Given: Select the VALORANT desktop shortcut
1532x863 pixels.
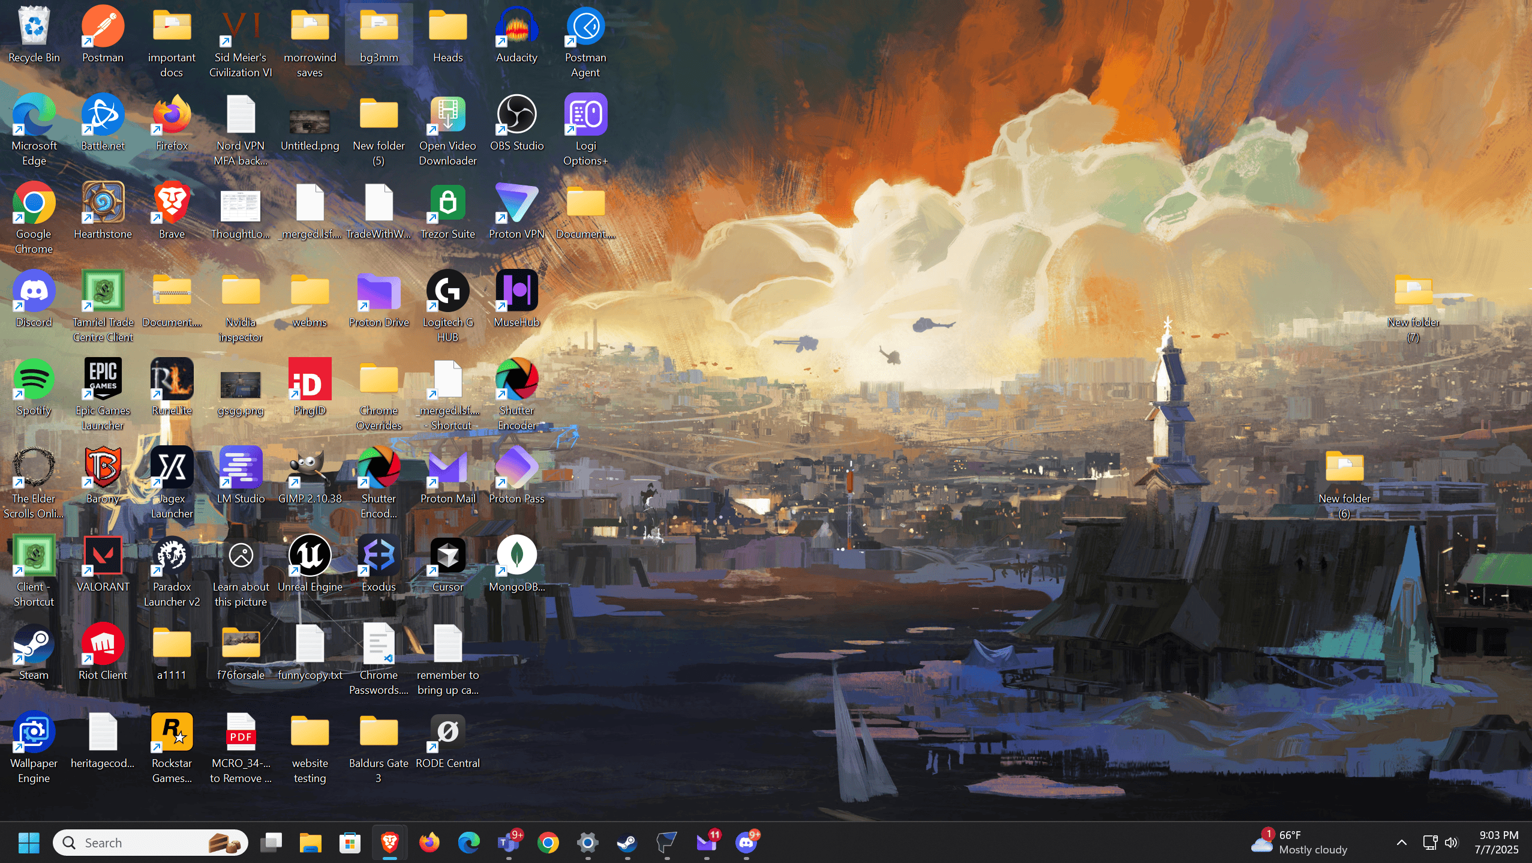Looking at the screenshot, I should 103,564.
